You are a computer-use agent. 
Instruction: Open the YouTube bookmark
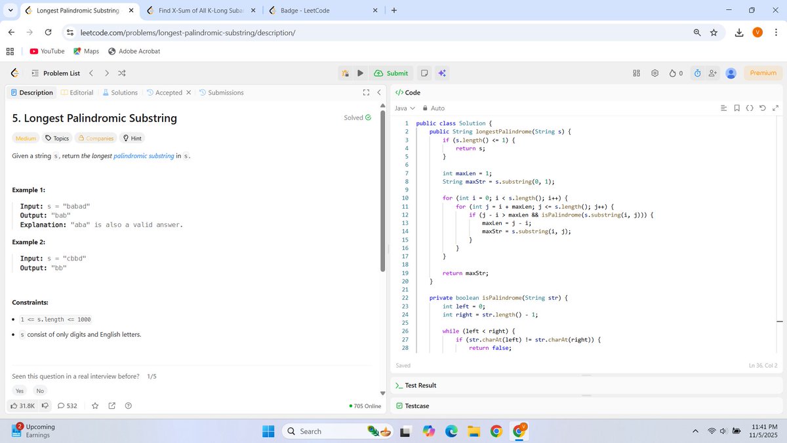point(47,51)
